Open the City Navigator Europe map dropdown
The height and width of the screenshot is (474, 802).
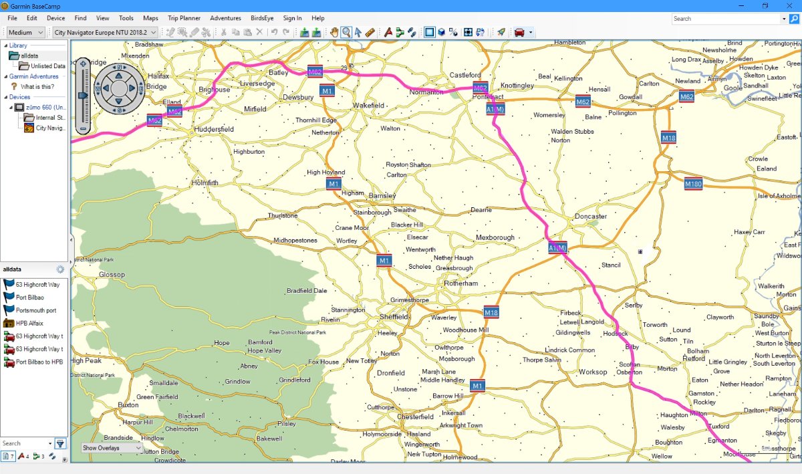[x=105, y=32]
